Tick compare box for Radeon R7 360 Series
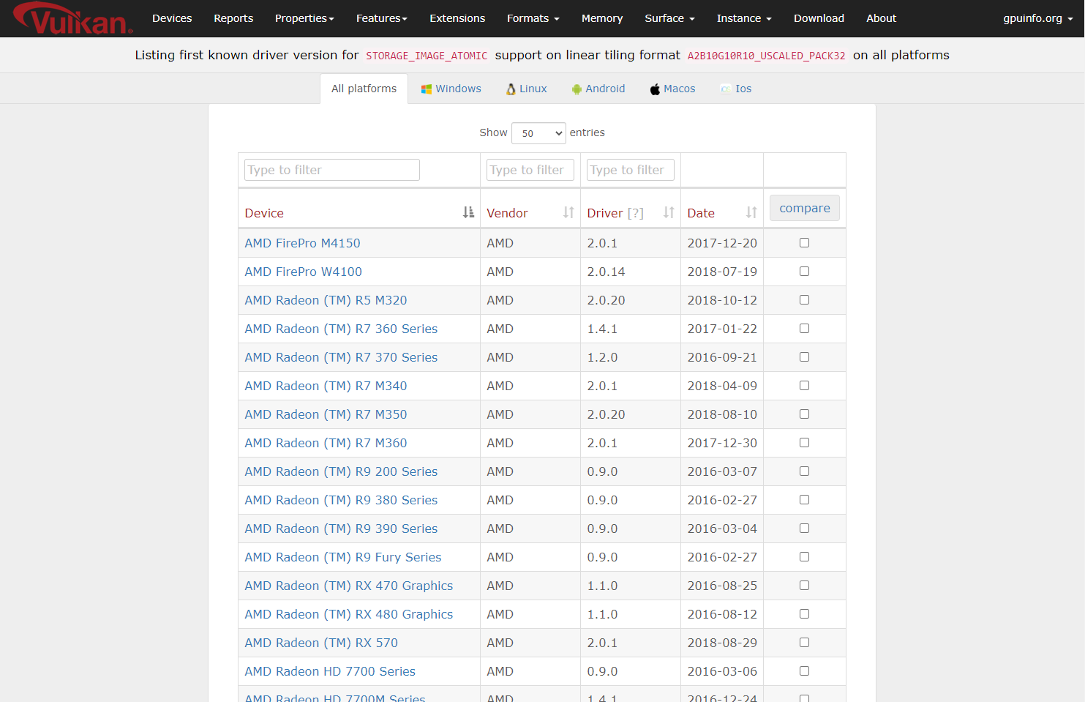The image size is (1085, 702). tap(804, 328)
